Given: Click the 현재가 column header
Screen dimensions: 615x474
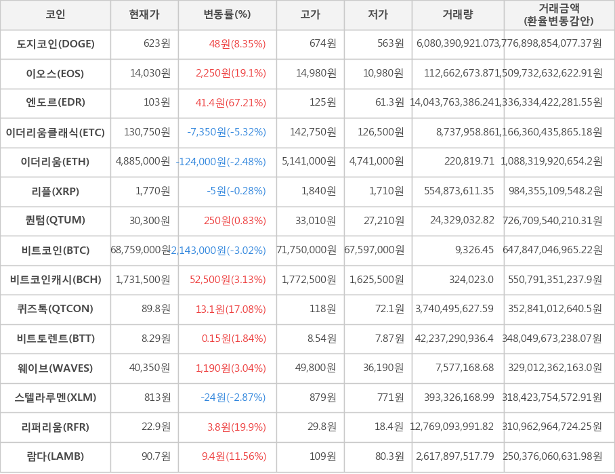Looking at the screenshot, I should click(x=144, y=15).
